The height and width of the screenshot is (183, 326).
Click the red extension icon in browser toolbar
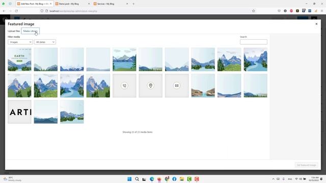coord(291,11)
